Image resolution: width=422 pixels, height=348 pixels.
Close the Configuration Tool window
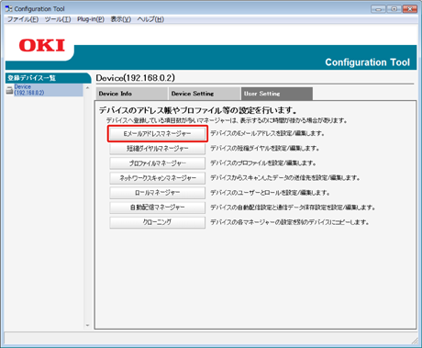[x=410, y=9]
